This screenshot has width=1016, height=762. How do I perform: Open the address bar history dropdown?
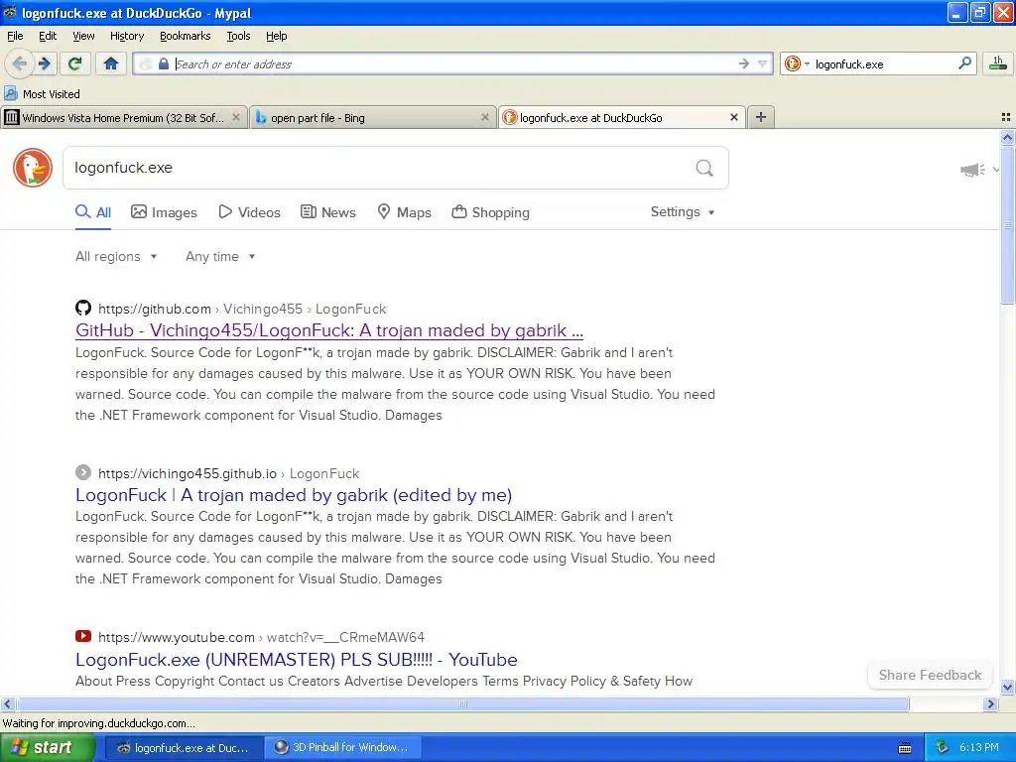coord(763,63)
